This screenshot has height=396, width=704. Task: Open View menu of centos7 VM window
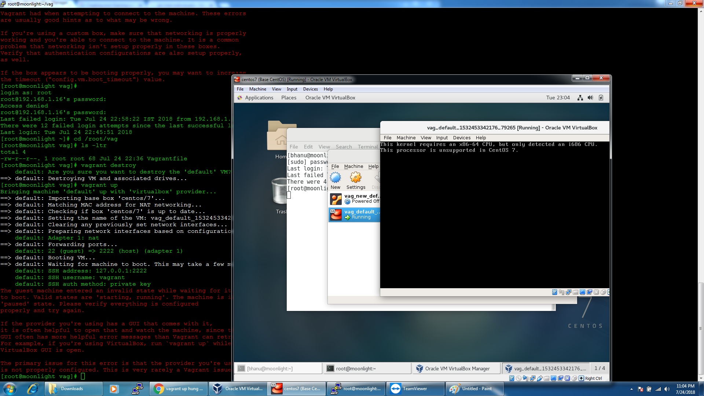point(276,89)
